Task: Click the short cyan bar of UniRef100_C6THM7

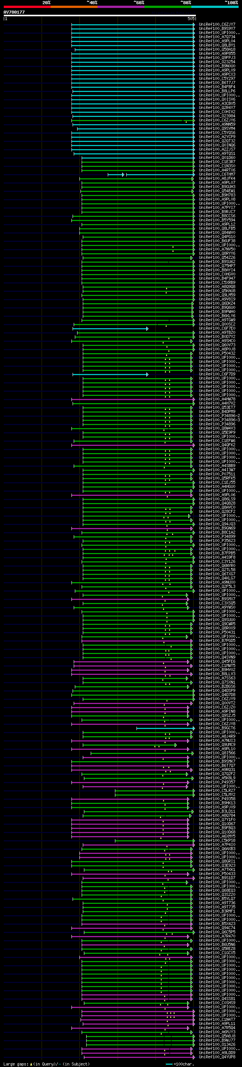Action: pyautogui.click(x=116, y=175)
